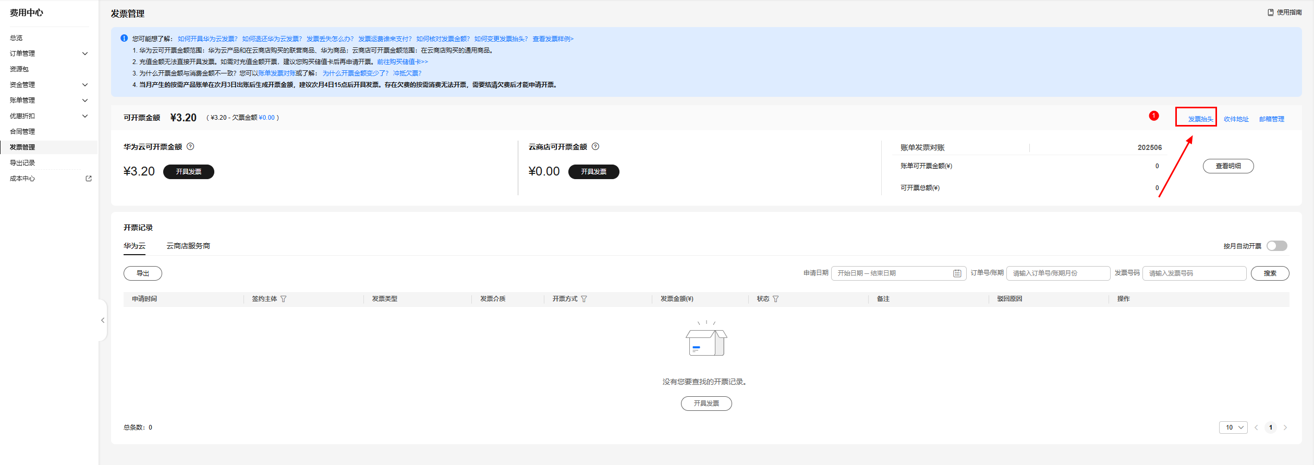Click page number 1 in pagination
The width and height of the screenshot is (1314, 465).
pyautogui.click(x=1271, y=428)
